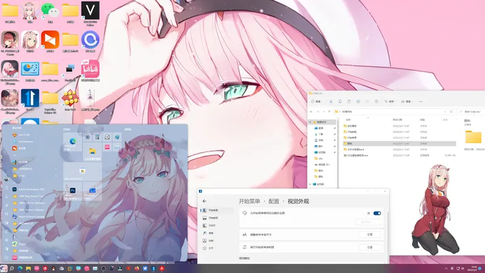Open recent locations dropdown next to Forward arrow
The height and width of the screenshot is (273, 485).
tap(324, 112)
